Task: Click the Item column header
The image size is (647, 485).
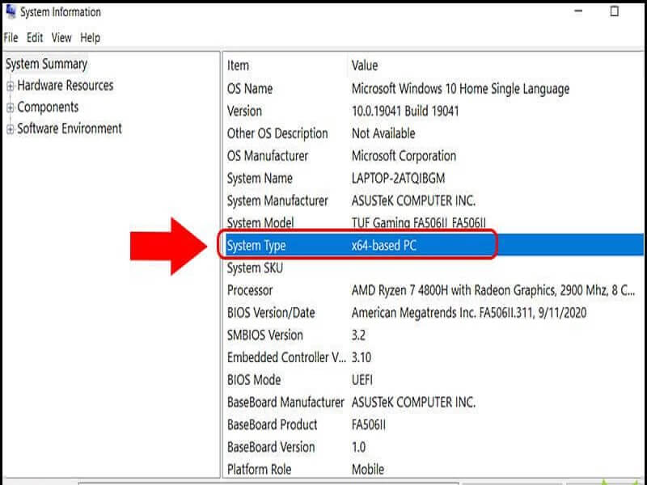Action: (237, 66)
